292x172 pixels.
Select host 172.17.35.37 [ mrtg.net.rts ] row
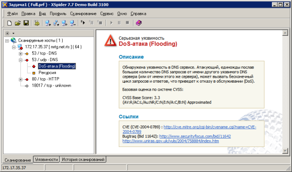pos(53,47)
